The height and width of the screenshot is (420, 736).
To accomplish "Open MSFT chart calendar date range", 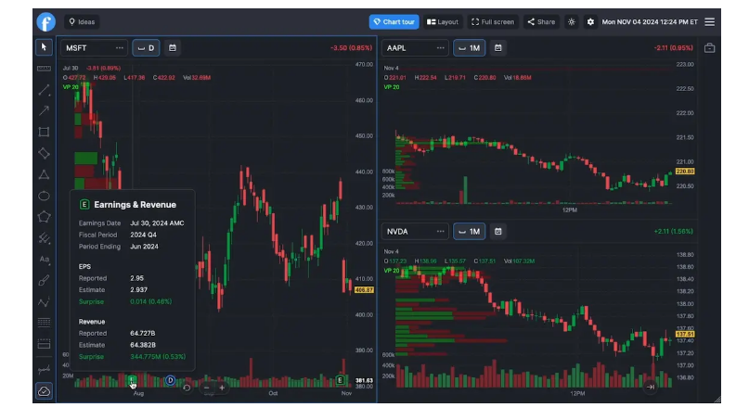I will click(x=173, y=48).
